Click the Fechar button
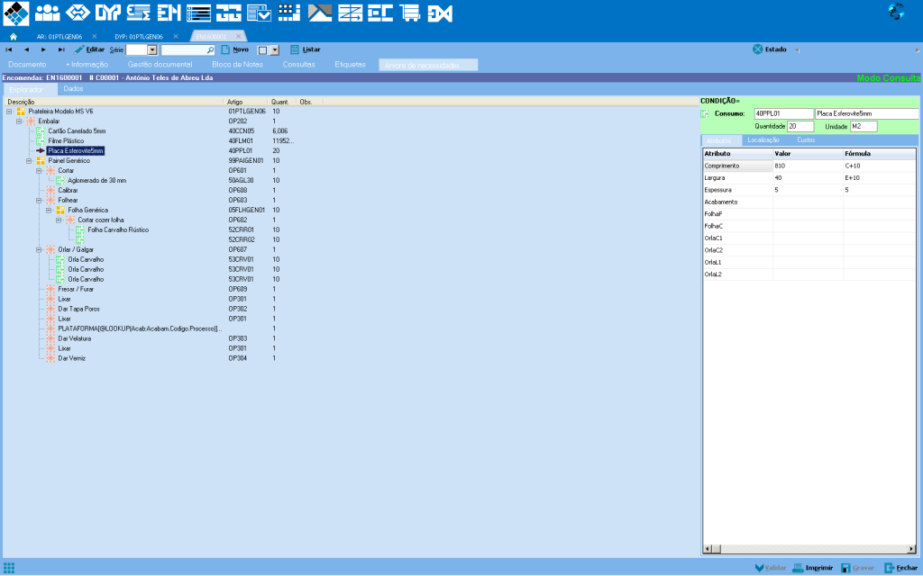Image resolution: width=923 pixels, height=576 pixels. click(x=901, y=568)
